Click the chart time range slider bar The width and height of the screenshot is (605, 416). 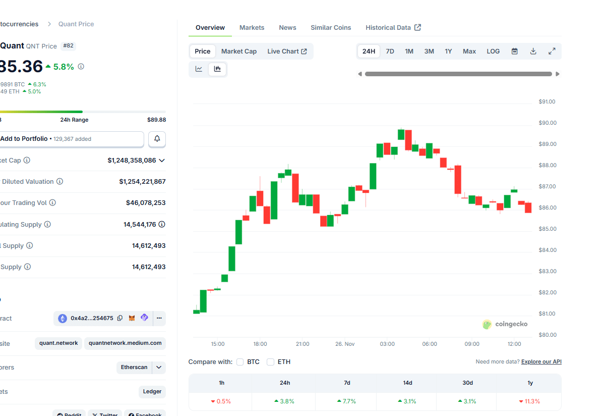coord(458,74)
